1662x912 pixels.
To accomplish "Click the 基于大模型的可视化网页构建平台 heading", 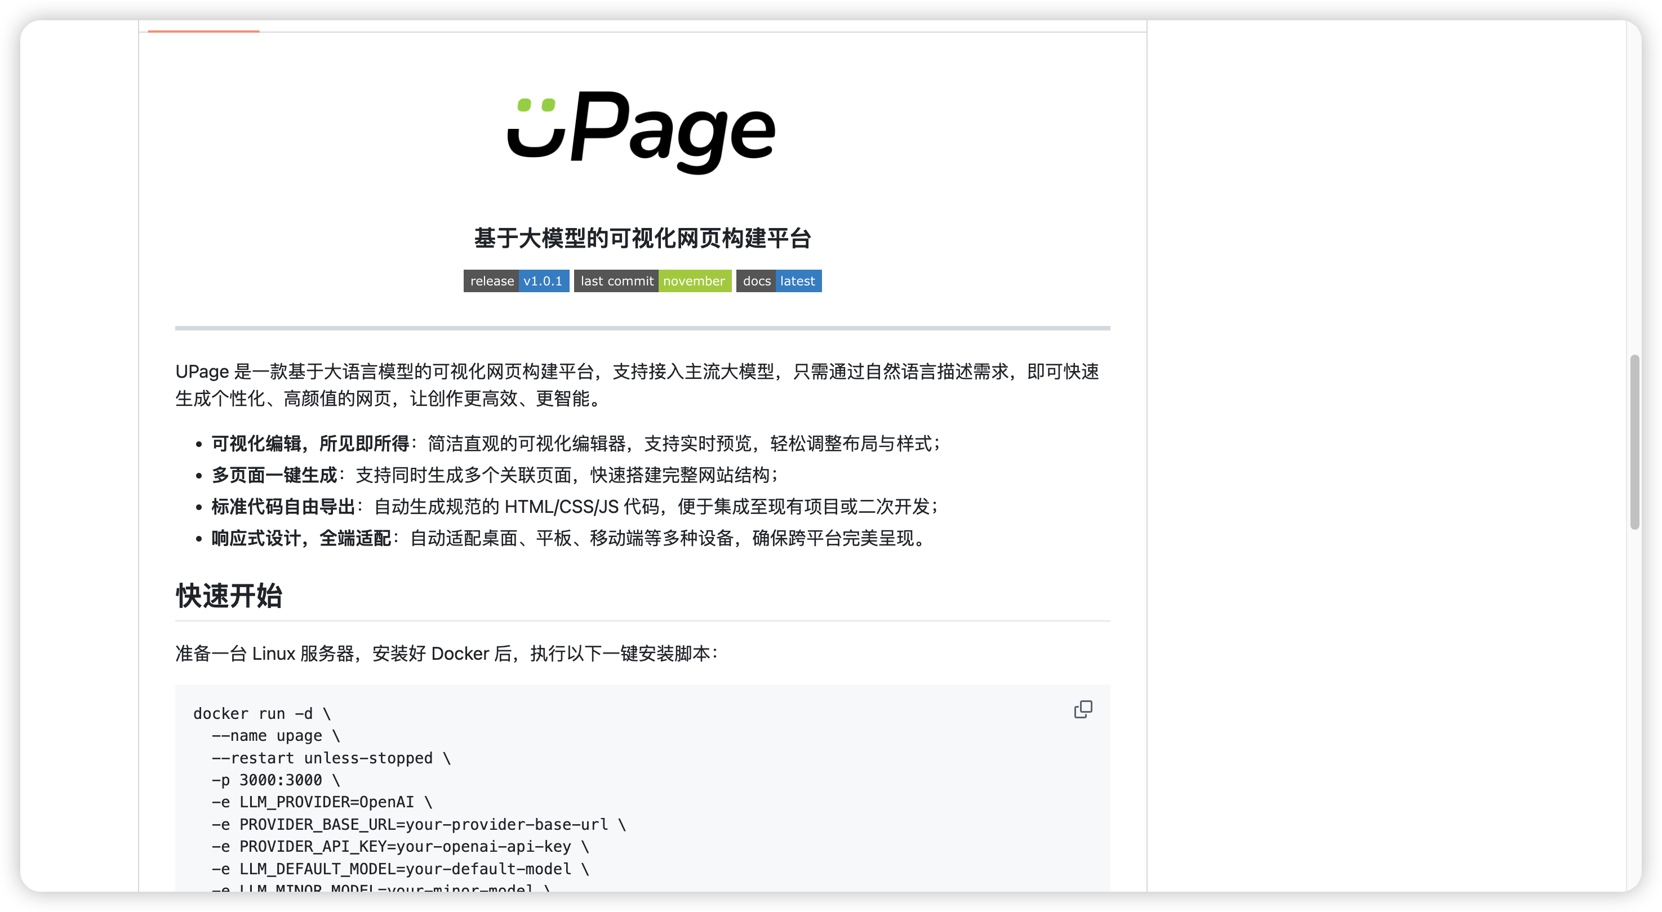I will (642, 239).
